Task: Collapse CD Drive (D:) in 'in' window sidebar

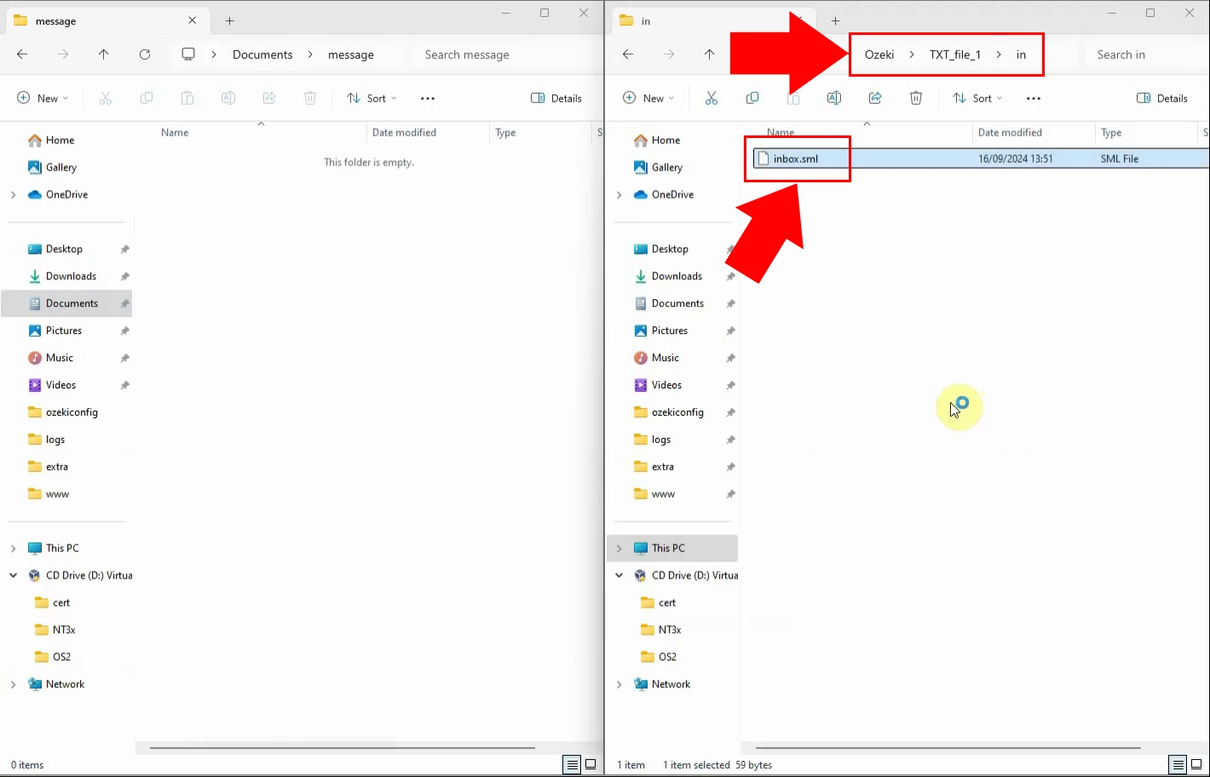Action: (x=619, y=576)
